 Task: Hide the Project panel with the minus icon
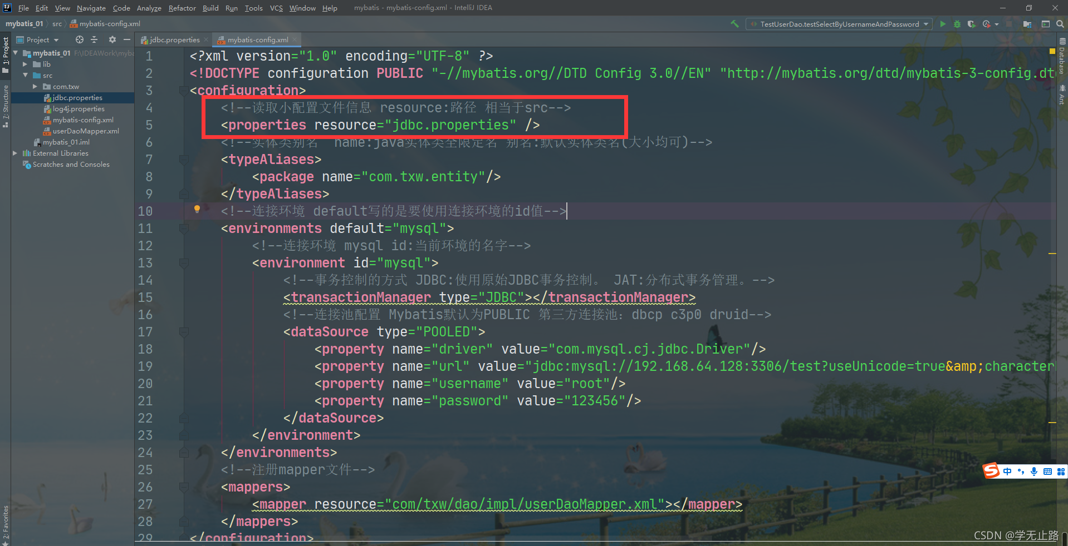[126, 39]
